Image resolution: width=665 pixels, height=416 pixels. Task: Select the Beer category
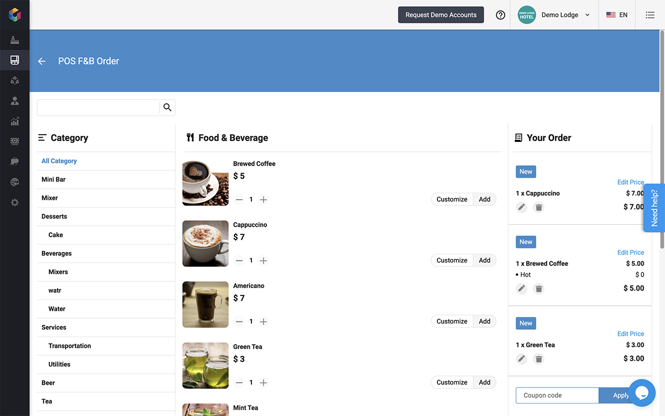click(x=106, y=383)
